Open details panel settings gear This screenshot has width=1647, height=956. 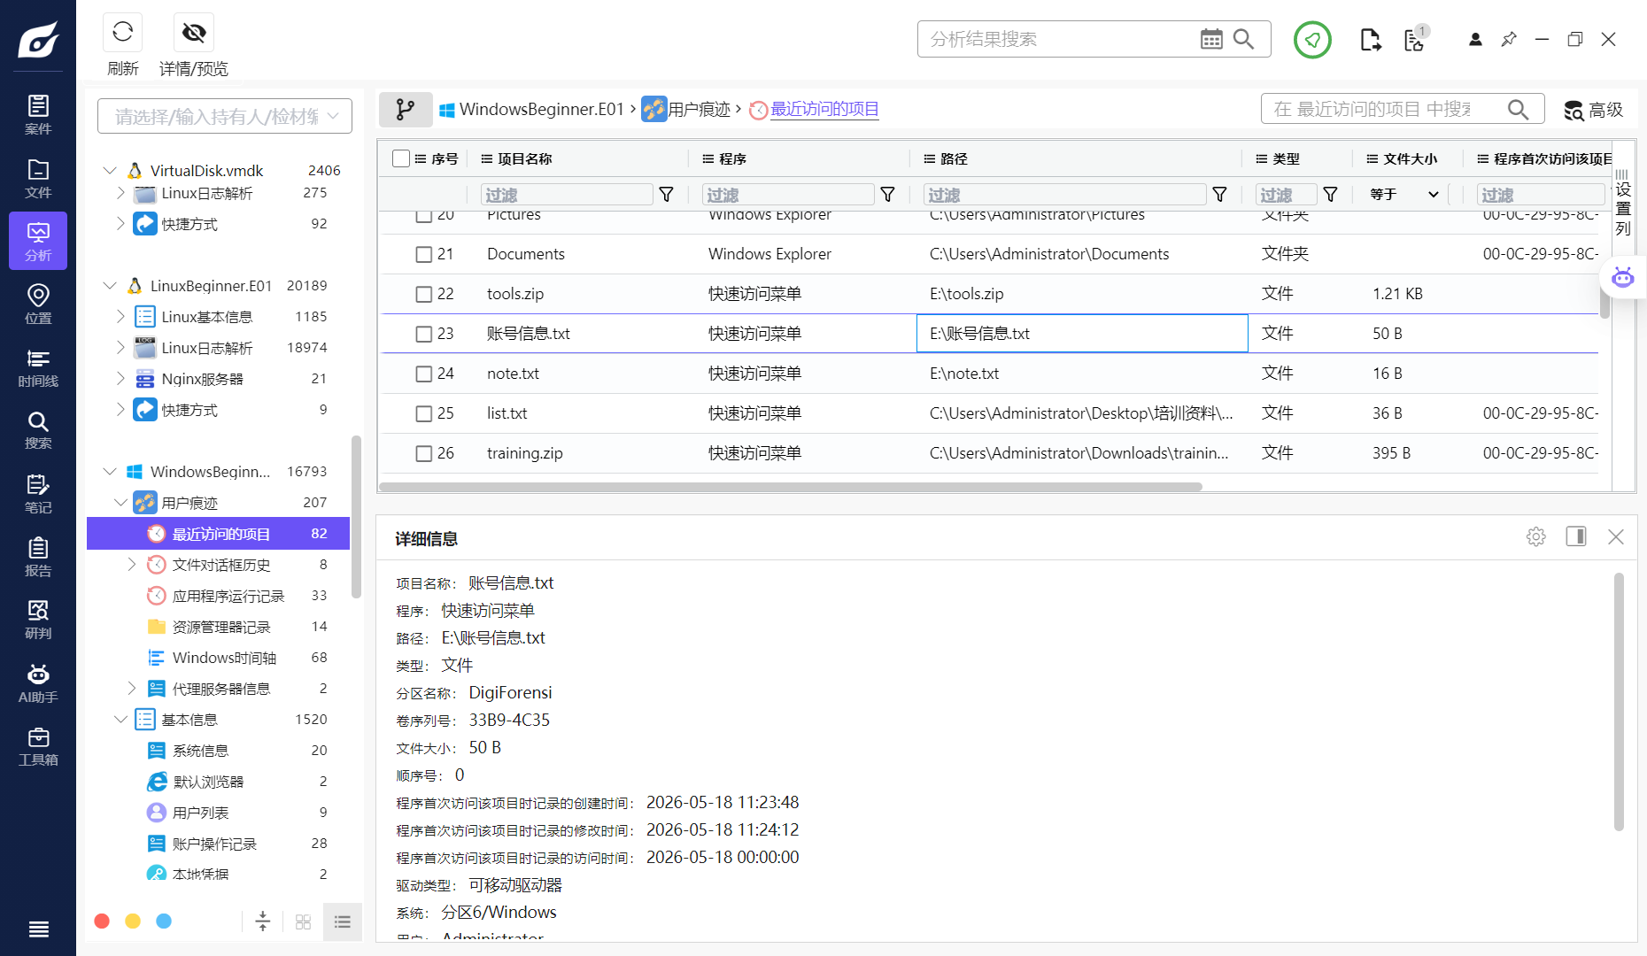click(x=1536, y=536)
